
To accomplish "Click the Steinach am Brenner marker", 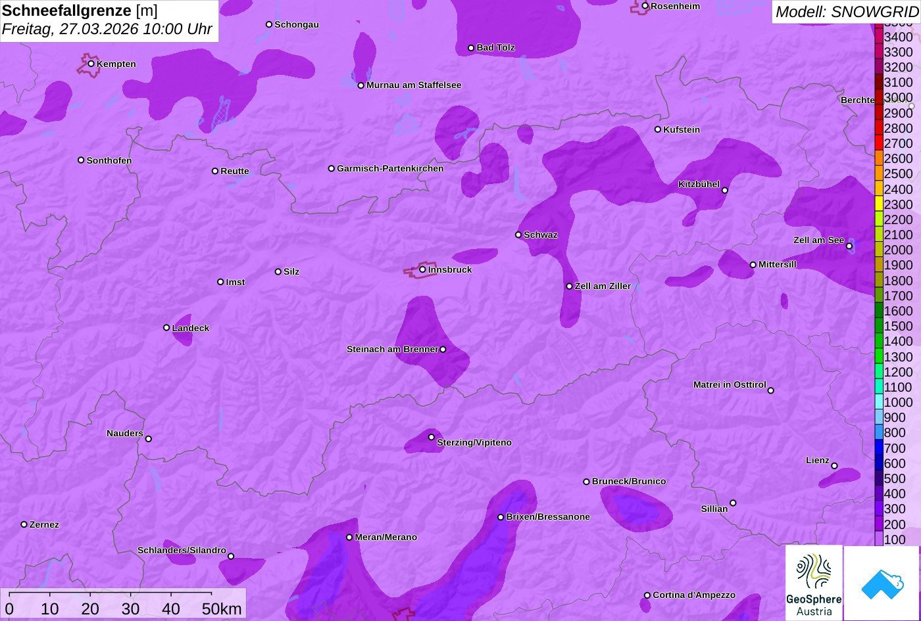I will tap(443, 350).
